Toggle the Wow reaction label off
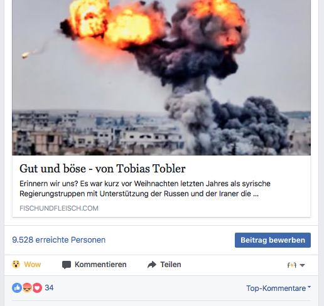Viewport: 324px width, 306px height. [x=33, y=265]
